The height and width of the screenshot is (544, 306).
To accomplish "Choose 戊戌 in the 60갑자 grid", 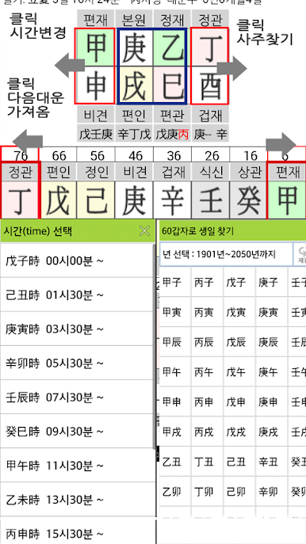I will (x=239, y=432).
